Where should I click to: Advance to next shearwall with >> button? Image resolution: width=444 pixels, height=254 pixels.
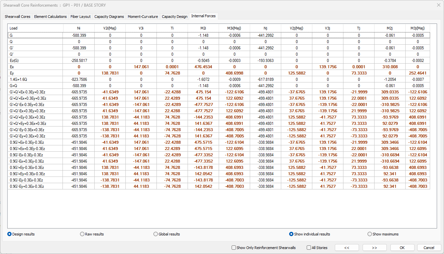tap(375, 248)
